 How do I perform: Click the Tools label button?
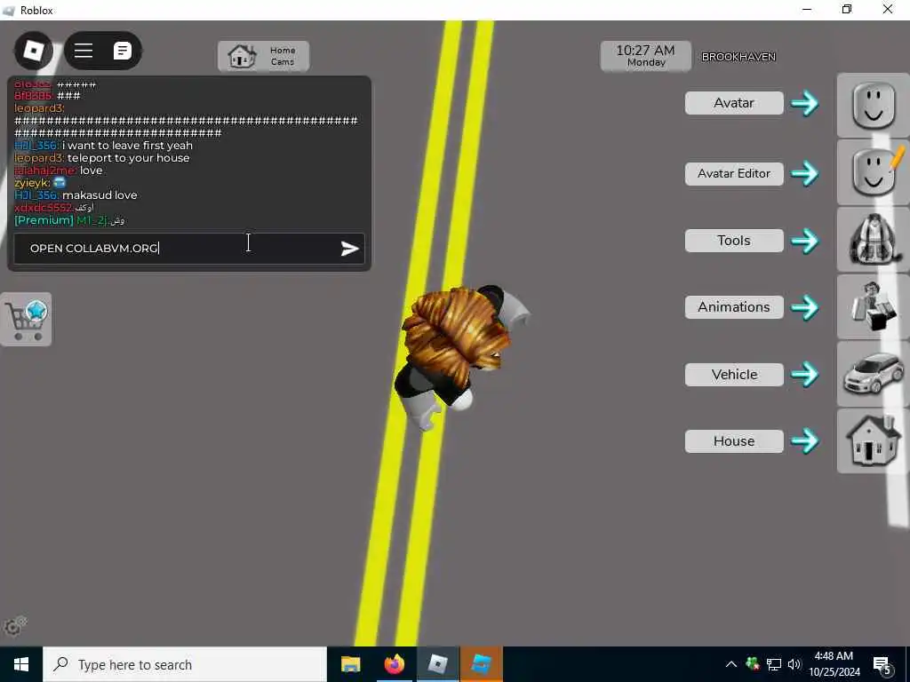point(733,241)
